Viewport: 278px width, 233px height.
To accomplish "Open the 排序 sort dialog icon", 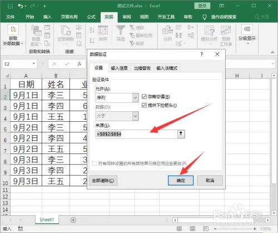I will (103, 30).
